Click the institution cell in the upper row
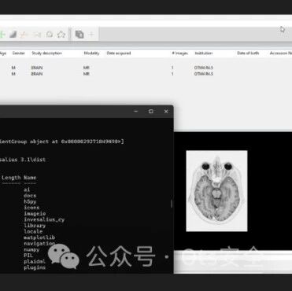 [204, 68]
